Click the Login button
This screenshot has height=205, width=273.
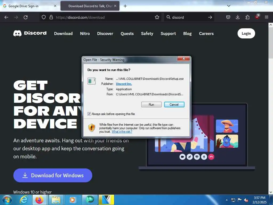point(246,33)
